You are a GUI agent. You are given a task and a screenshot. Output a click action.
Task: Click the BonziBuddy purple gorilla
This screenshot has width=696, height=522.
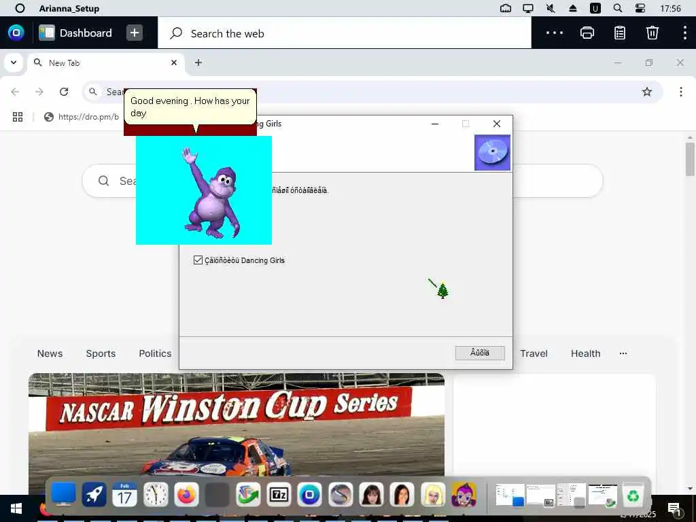tap(211, 194)
